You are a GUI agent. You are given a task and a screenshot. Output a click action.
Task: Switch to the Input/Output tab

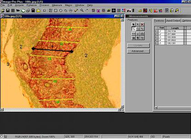(173, 21)
